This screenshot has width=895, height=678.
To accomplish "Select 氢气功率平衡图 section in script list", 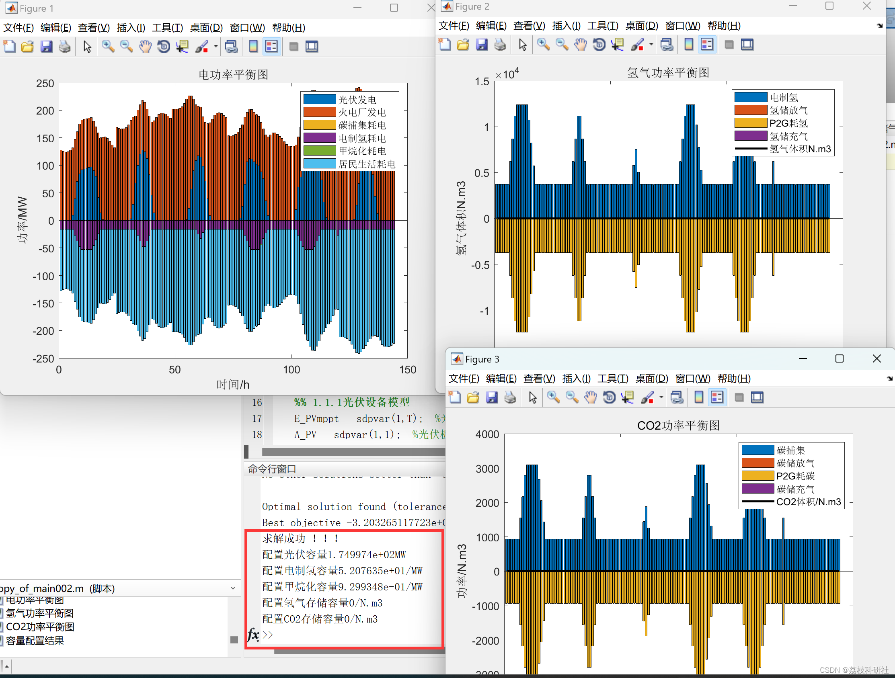I will coord(40,613).
